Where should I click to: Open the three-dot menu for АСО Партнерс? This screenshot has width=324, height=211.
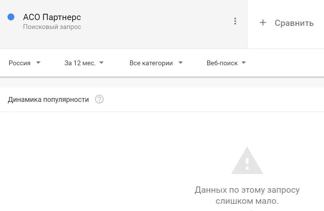(x=235, y=21)
